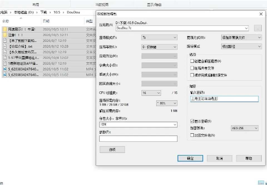Click the 10.5 breadcrumb in address bar
267x185 pixels.
click(57, 12)
